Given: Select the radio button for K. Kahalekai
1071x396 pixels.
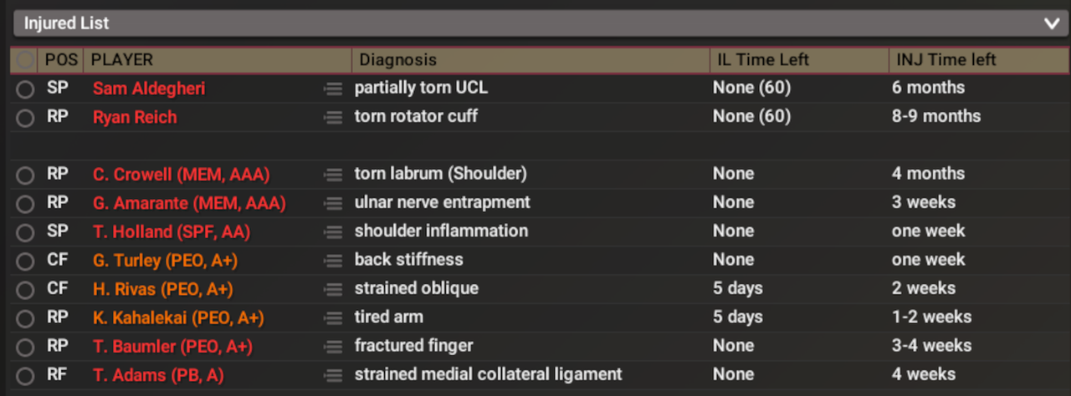Looking at the screenshot, I should (x=25, y=318).
